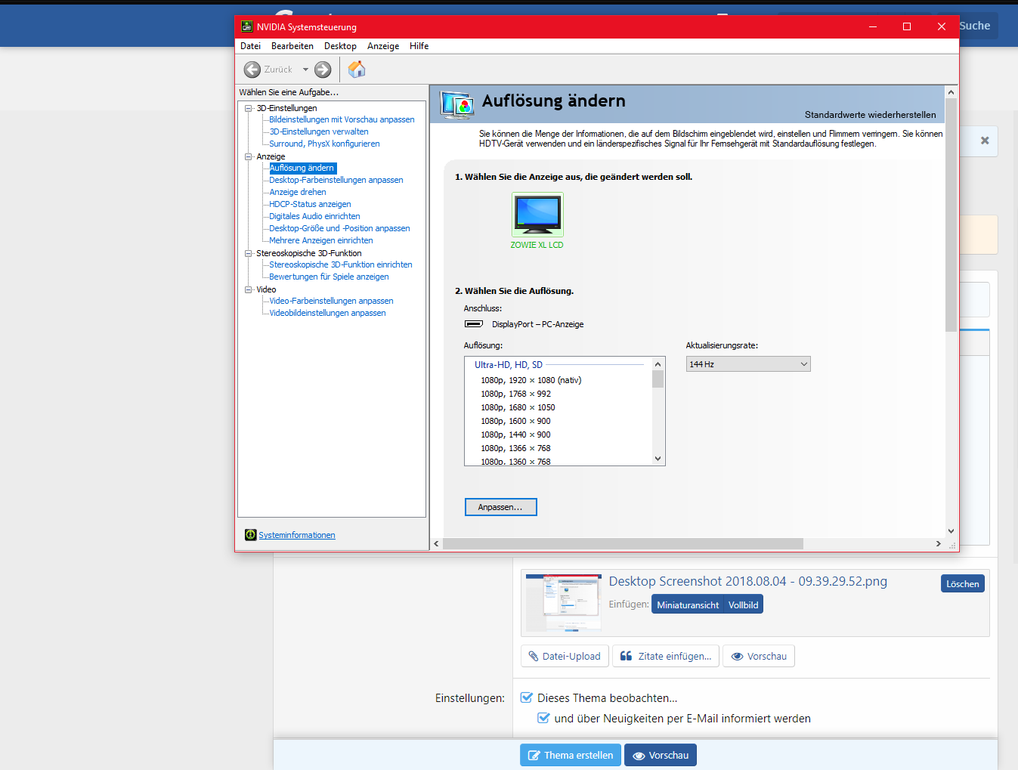Open Desktop Screenshot 2018.08.04 file link
Image resolution: width=1018 pixels, height=770 pixels.
[x=748, y=581]
